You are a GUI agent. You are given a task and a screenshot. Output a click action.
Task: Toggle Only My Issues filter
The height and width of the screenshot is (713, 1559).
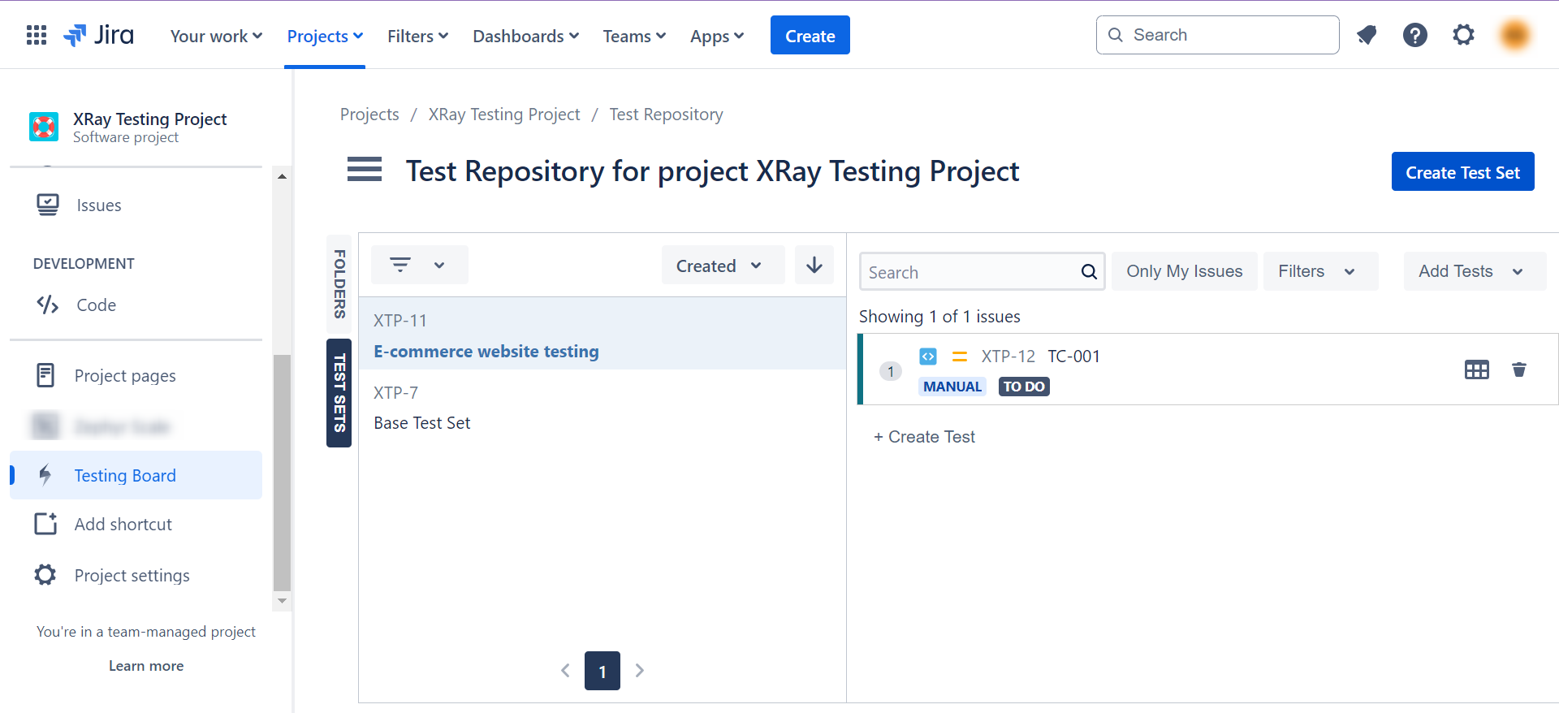[1184, 271]
